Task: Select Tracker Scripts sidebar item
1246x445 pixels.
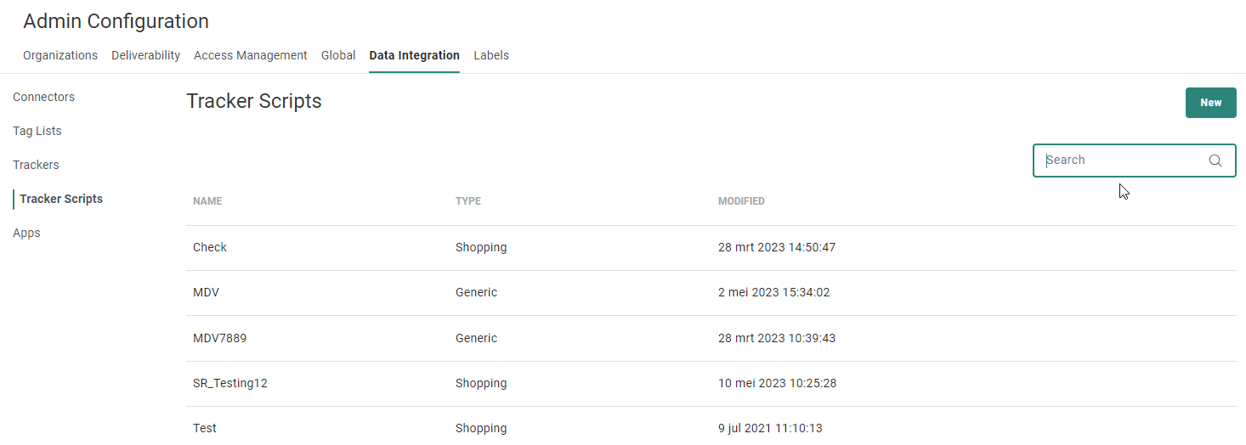Action: click(61, 199)
